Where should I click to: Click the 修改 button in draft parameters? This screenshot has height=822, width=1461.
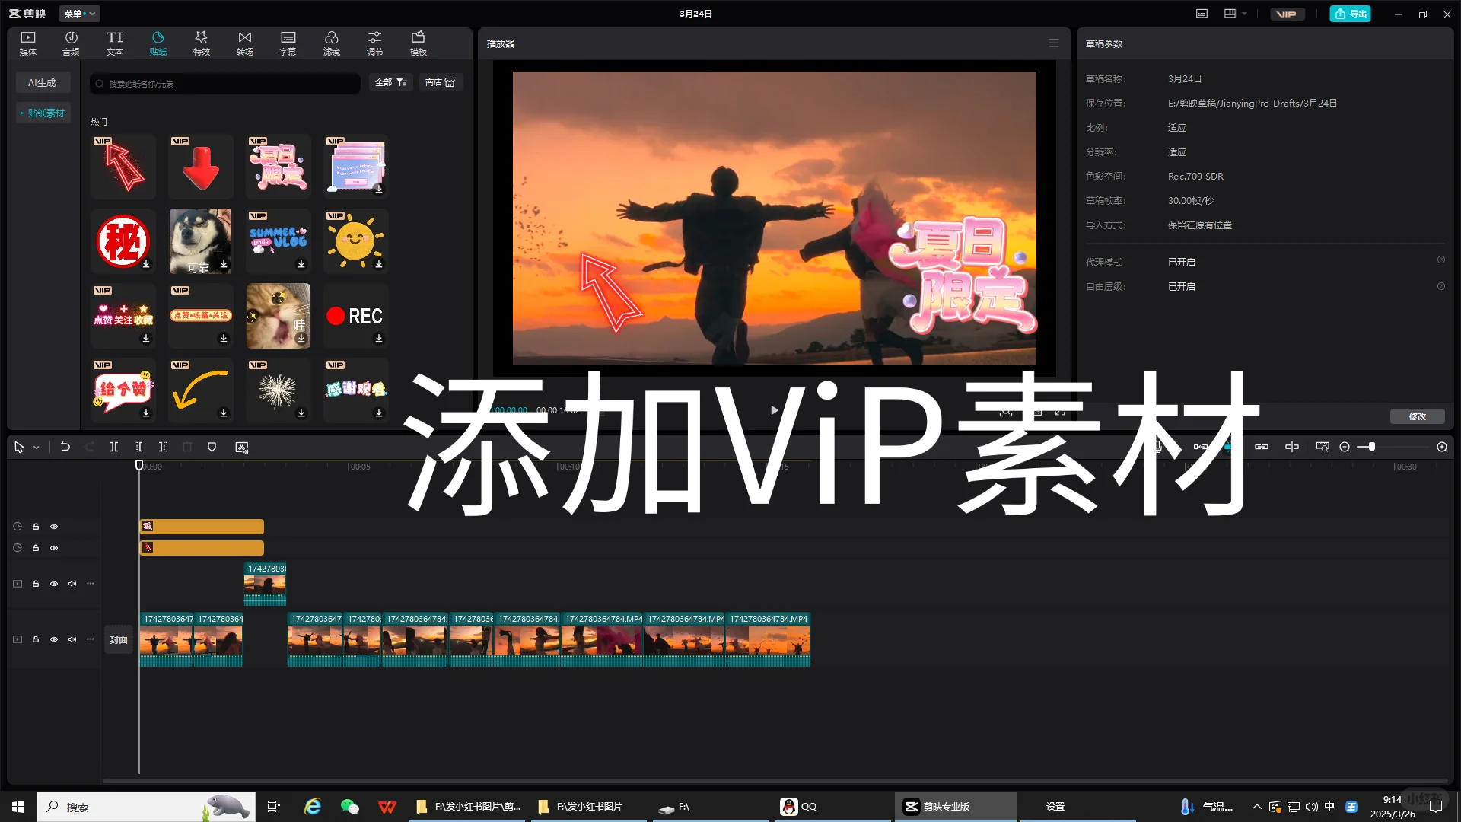1417,416
